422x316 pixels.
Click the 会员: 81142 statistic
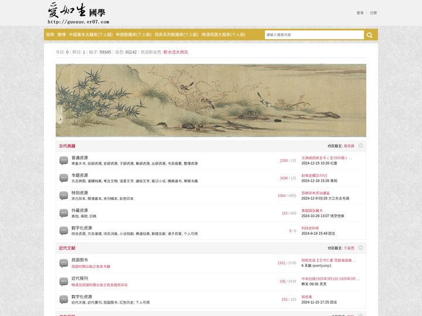point(126,52)
